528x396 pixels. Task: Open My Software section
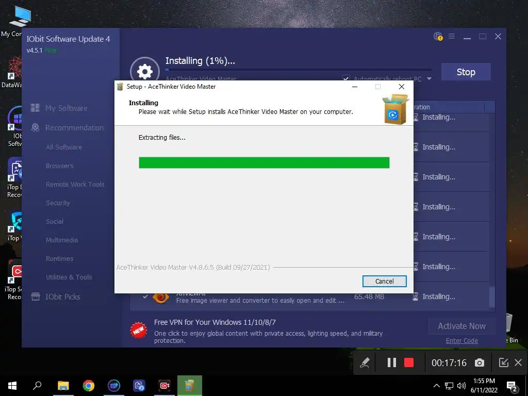pyautogui.click(x=67, y=108)
